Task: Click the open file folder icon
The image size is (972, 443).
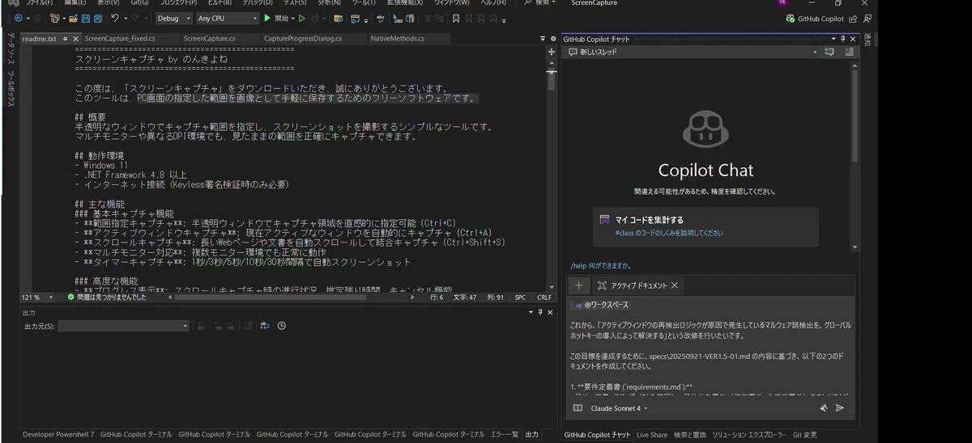Action: 73,18
